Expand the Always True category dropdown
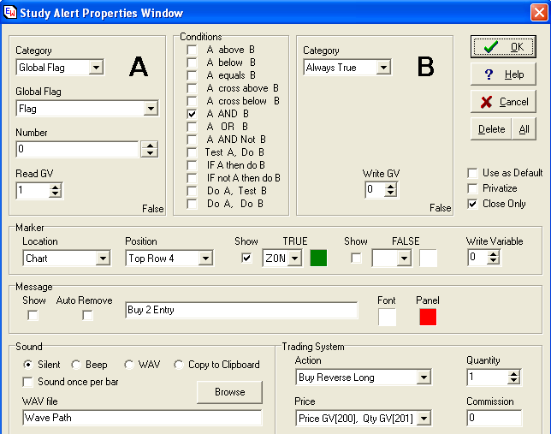 click(382, 68)
